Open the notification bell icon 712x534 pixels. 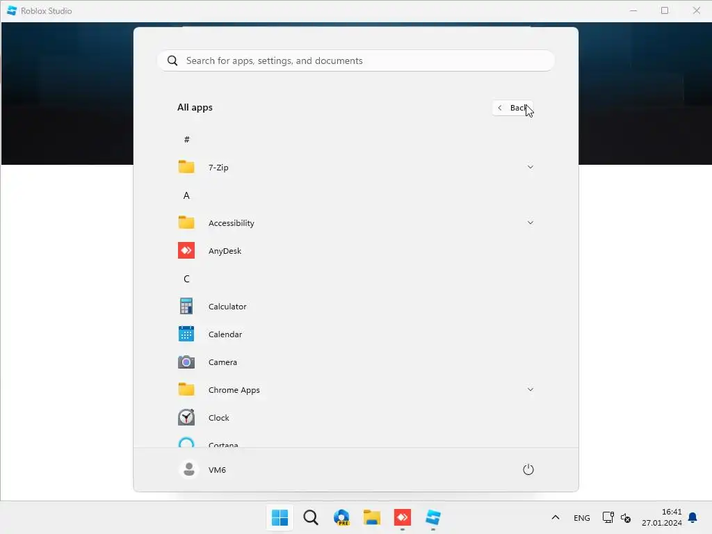point(693,517)
